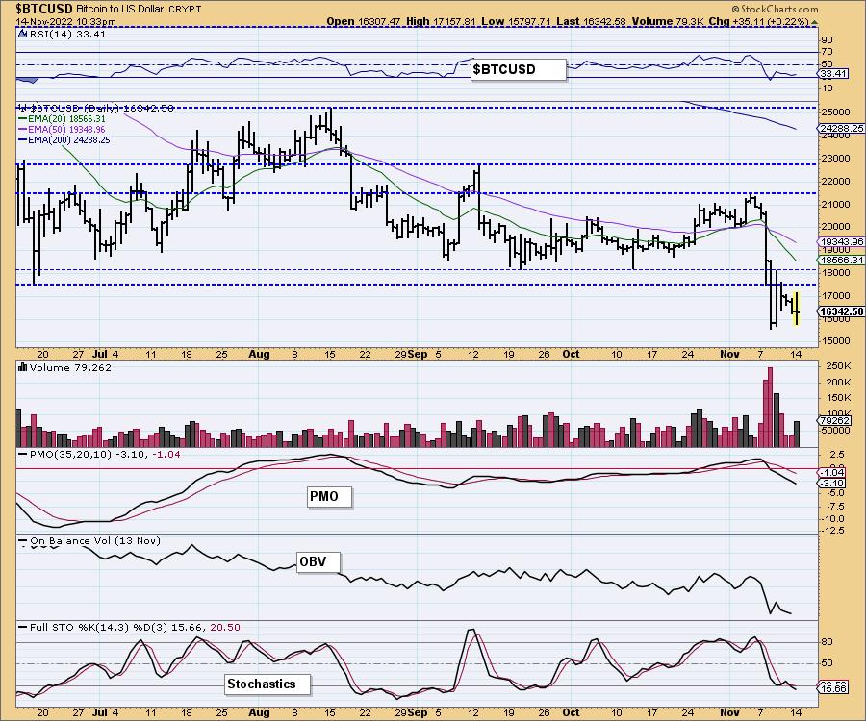This screenshot has width=866, height=721.
Task: Click the Aug label on the price date axis
Action: [259, 354]
